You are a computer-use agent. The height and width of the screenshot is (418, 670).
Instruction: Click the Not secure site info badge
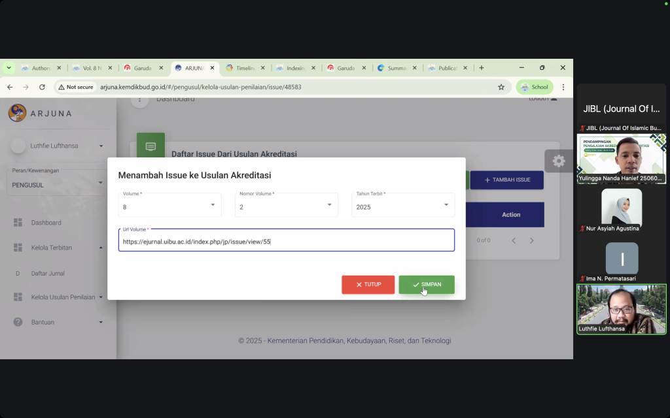(75, 87)
